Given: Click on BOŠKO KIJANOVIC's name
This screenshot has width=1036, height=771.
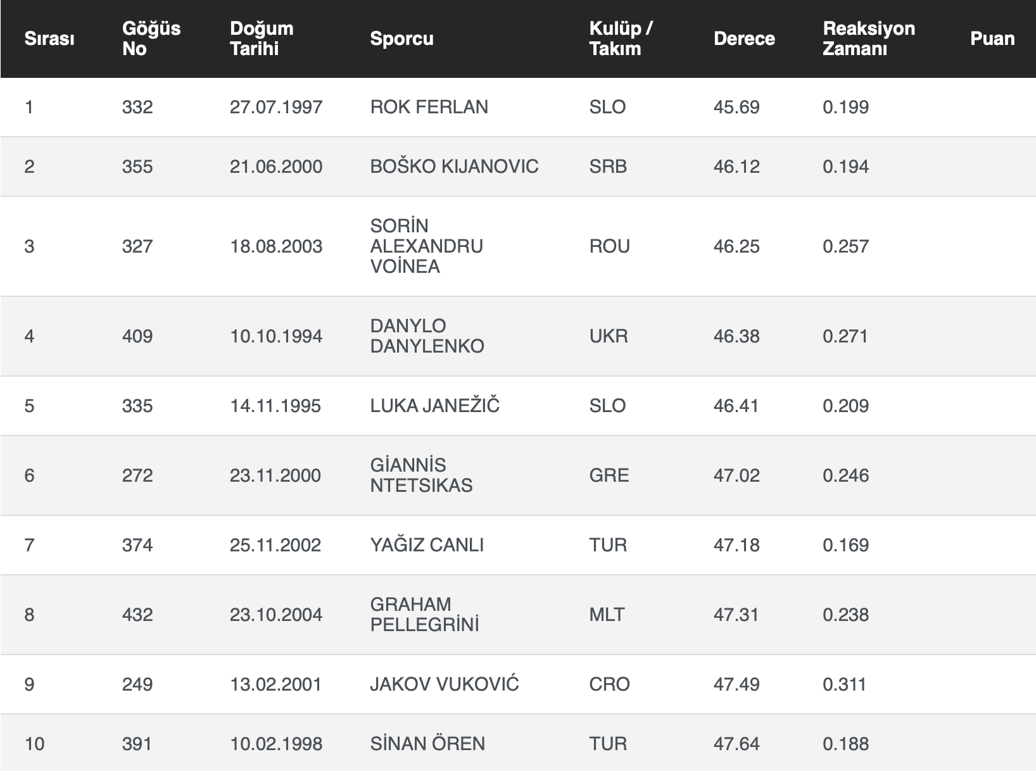Looking at the screenshot, I should point(454,166).
